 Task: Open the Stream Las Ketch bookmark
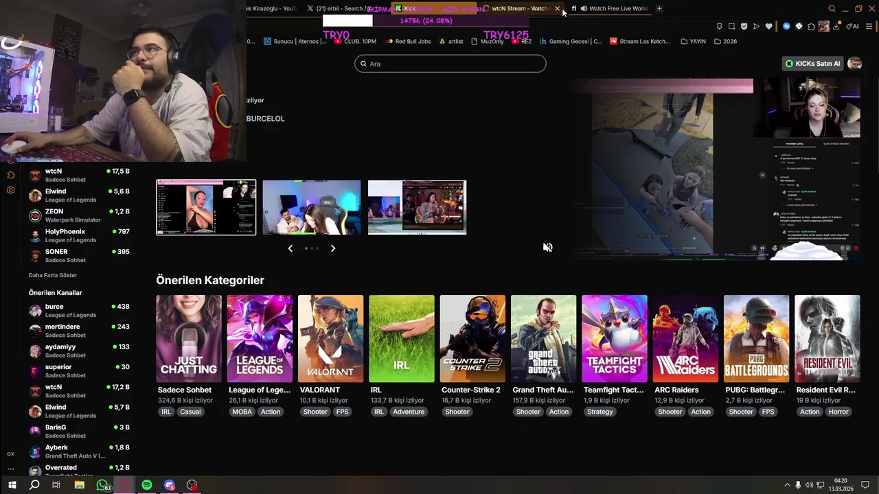pyautogui.click(x=639, y=41)
